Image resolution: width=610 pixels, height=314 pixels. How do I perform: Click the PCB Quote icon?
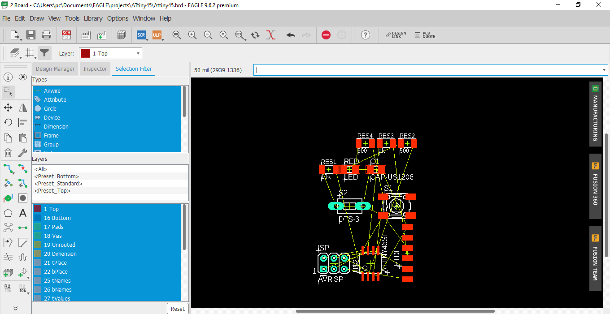tap(425, 35)
